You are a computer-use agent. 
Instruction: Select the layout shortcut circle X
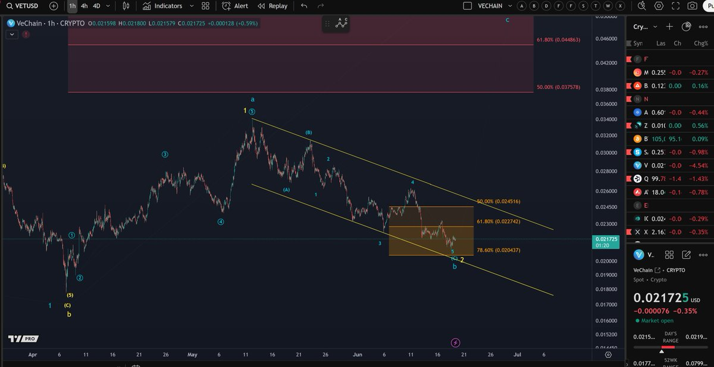click(x=621, y=6)
